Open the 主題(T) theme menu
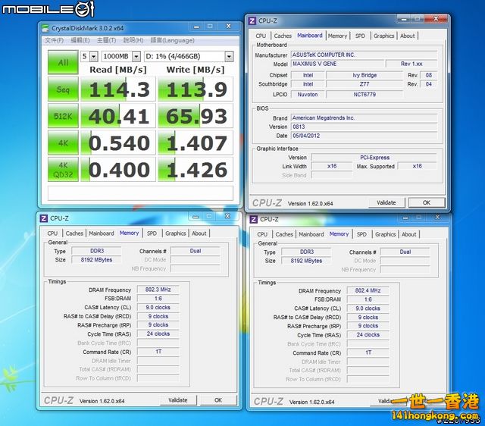 [106, 40]
